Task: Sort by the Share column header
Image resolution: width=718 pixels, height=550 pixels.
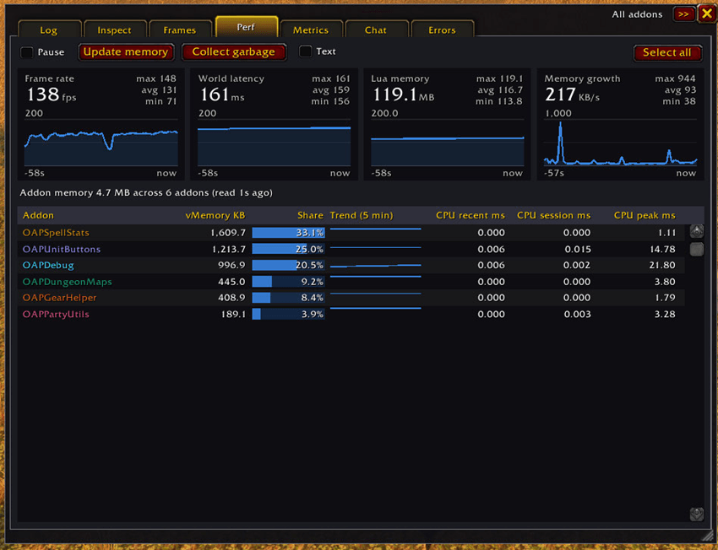Action: (311, 215)
